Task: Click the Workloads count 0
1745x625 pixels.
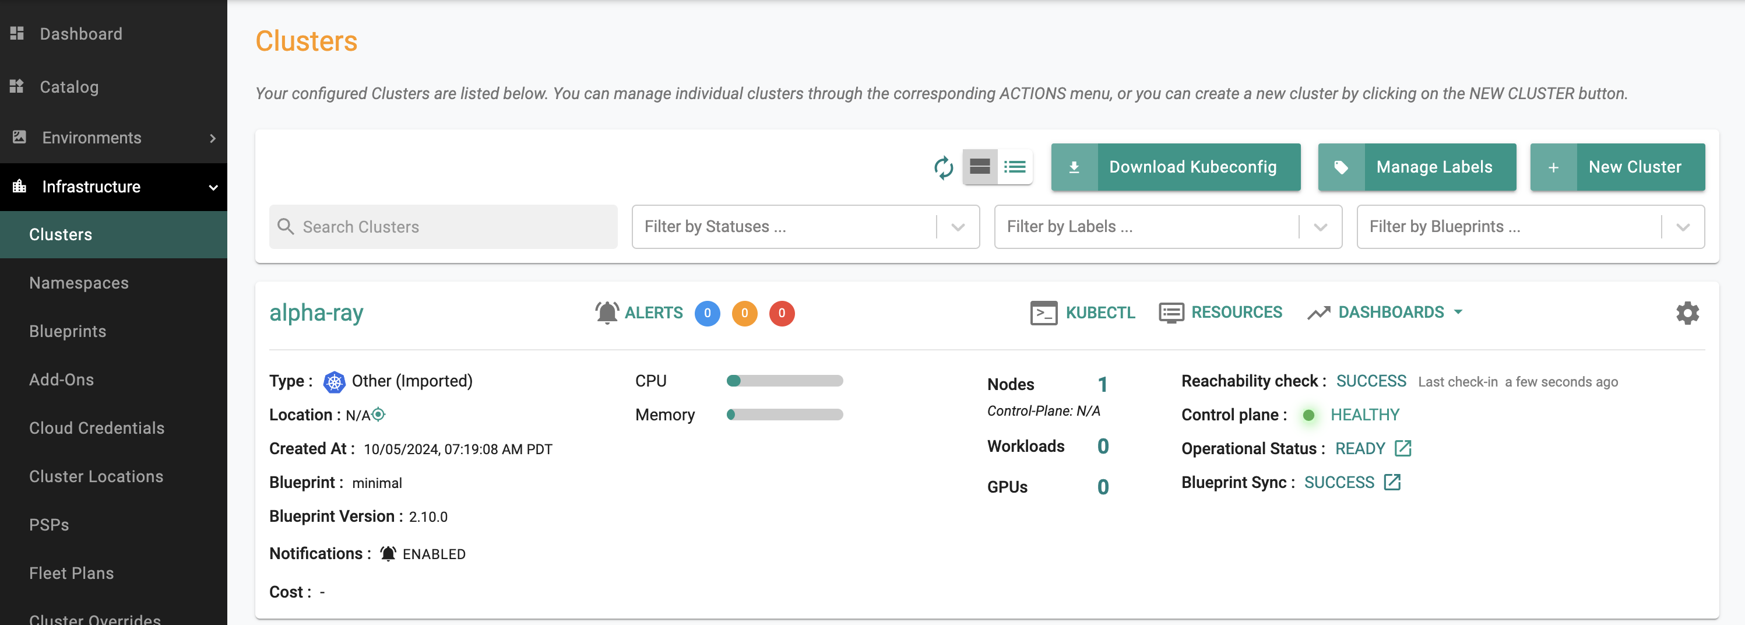Action: 1103,446
